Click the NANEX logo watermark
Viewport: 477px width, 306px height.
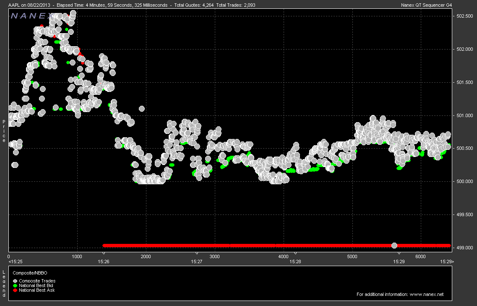click(x=31, y=16)
